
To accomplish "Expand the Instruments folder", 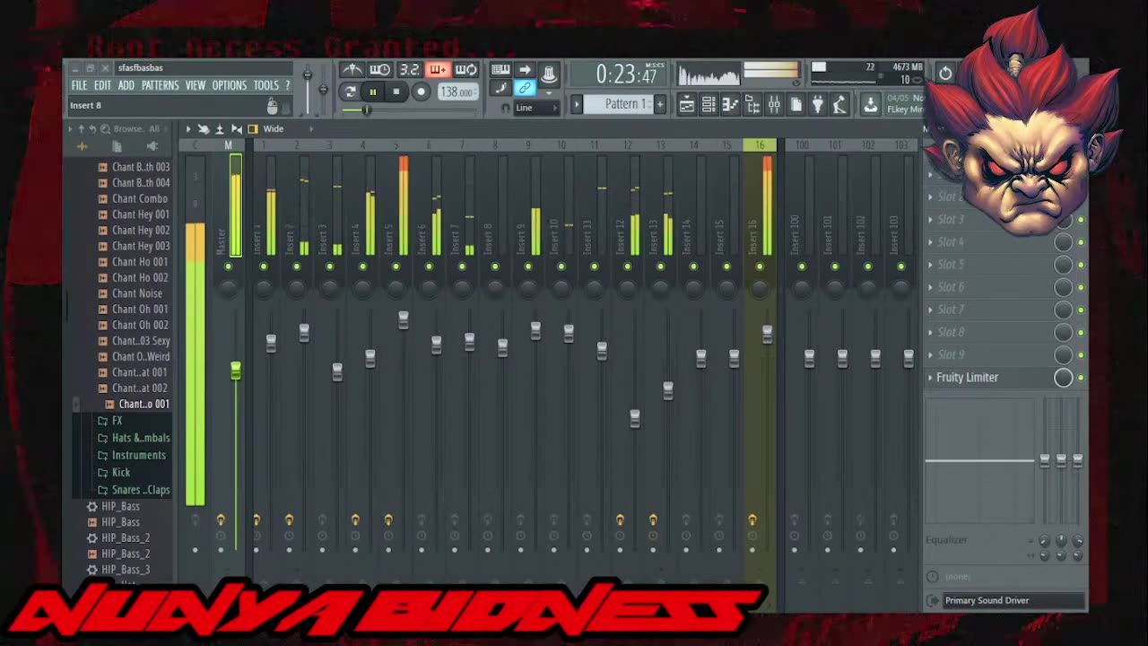I will [x=131, y=455].
